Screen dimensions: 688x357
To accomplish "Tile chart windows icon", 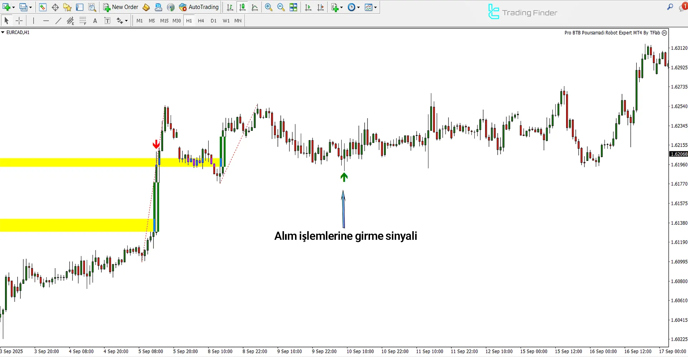I will tap(293, 7).
